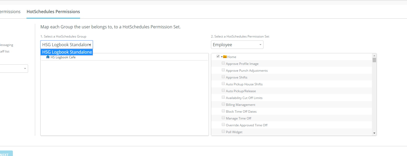Open the Employee permission set dropdown

point(237,45)
